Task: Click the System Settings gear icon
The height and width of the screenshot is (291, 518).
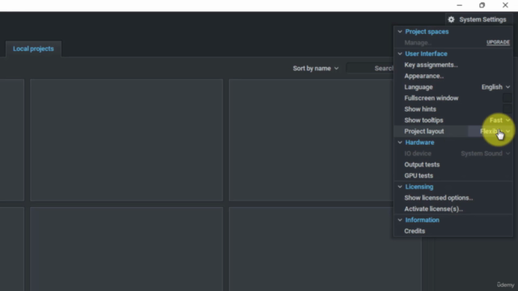Action: 451,19
